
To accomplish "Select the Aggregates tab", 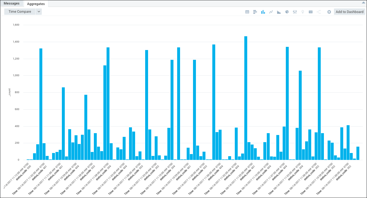I will coord(36,4).
